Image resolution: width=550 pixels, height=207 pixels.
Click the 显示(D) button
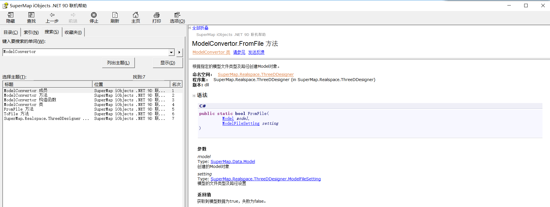(x=168, y=63)
